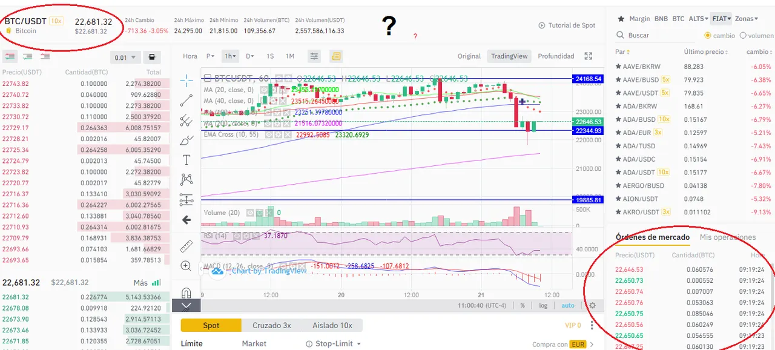Select the Limite order type
Image resolution: width=775 pixels, height=350 pixels.
pyautogui.click(x=192, y=343)
